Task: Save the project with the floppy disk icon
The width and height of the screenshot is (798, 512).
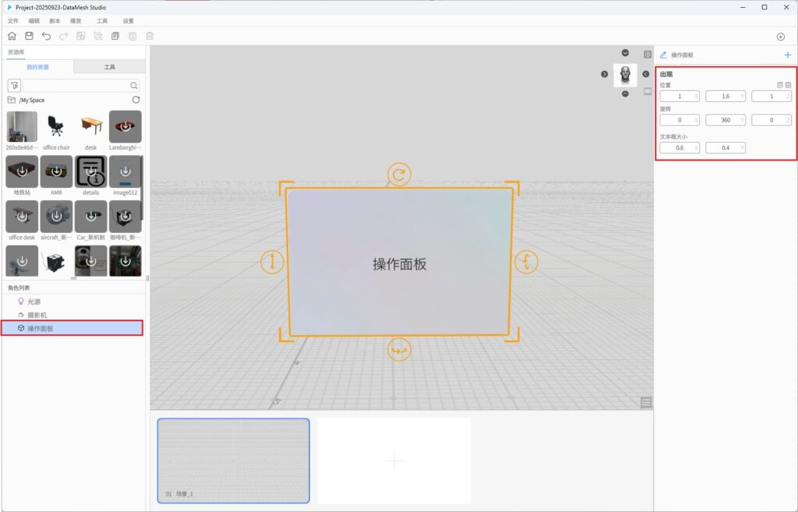Action: click(29, 37)
